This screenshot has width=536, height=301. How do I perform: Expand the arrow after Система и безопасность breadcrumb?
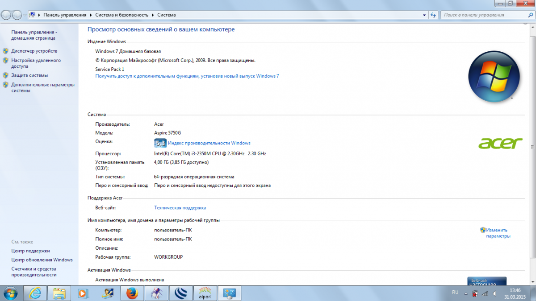click(x=153, y=15)
